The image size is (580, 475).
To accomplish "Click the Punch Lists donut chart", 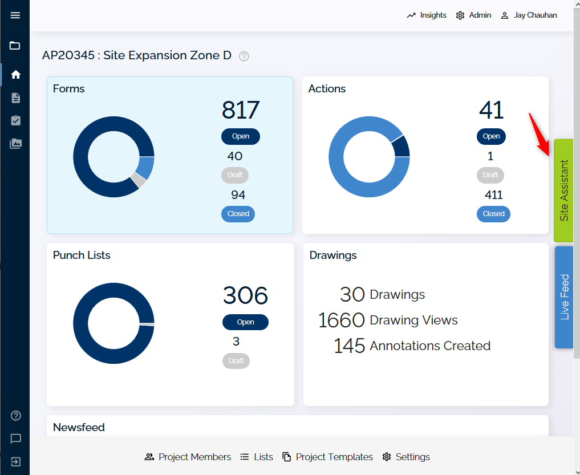I will point(113,323).
